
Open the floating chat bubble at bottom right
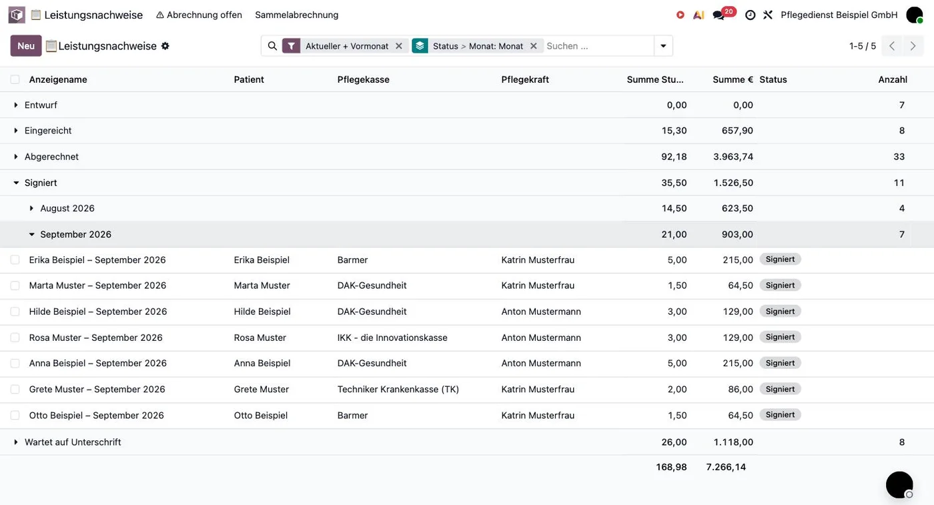(x=899, y=485)
